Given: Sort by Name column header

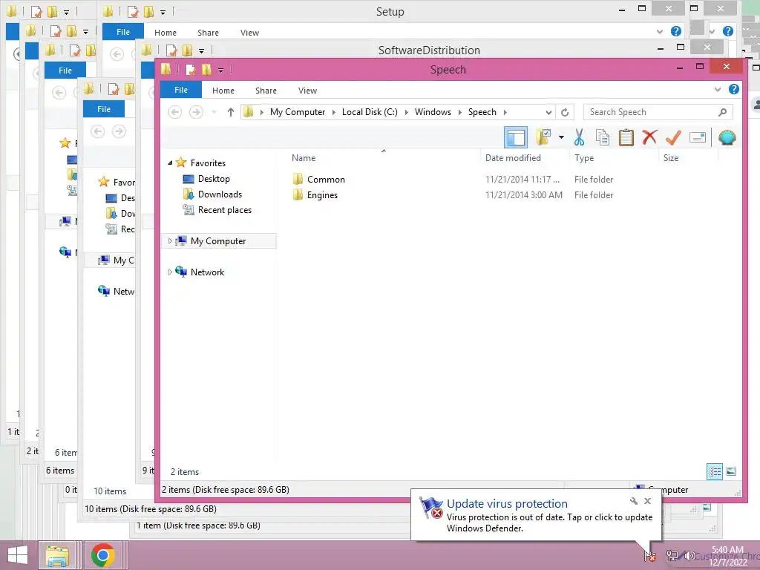Looking at the screenshot, I should (x=304, y=158).
